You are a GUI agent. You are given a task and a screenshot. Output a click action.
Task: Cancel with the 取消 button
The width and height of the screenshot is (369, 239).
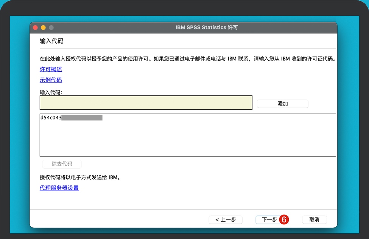pos(314,219)
